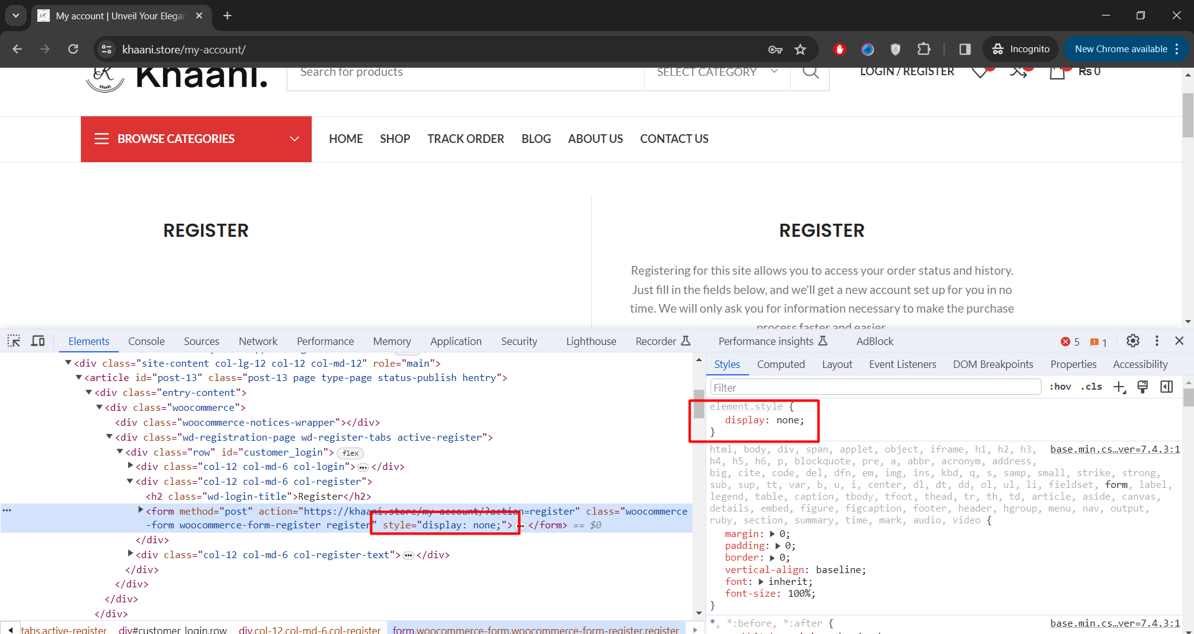Switch to the Computed styles tab
Image resolution: width=1194 pixels, height=634 pixels.
pos(781,364)
